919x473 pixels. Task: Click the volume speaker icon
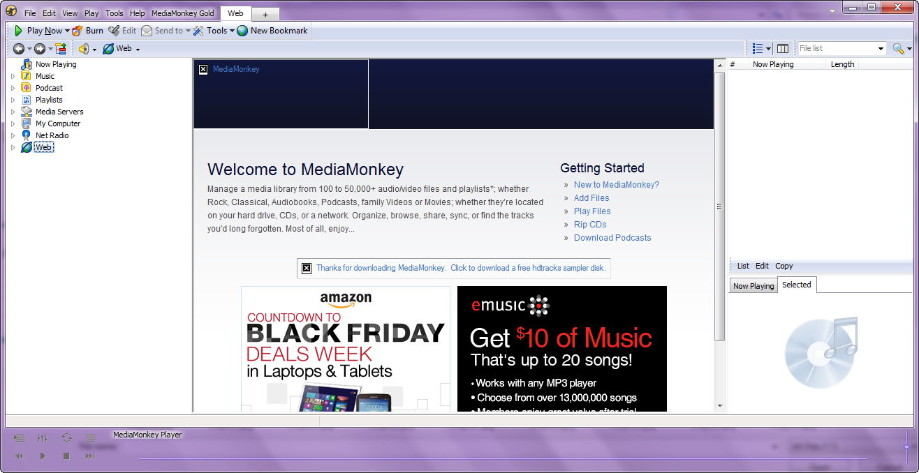click(x=82, y=48)
